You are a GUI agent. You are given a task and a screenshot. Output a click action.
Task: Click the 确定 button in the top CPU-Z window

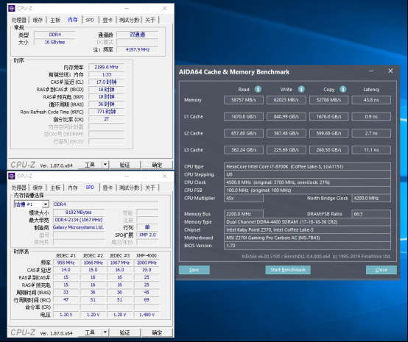(x=157, y=165)
